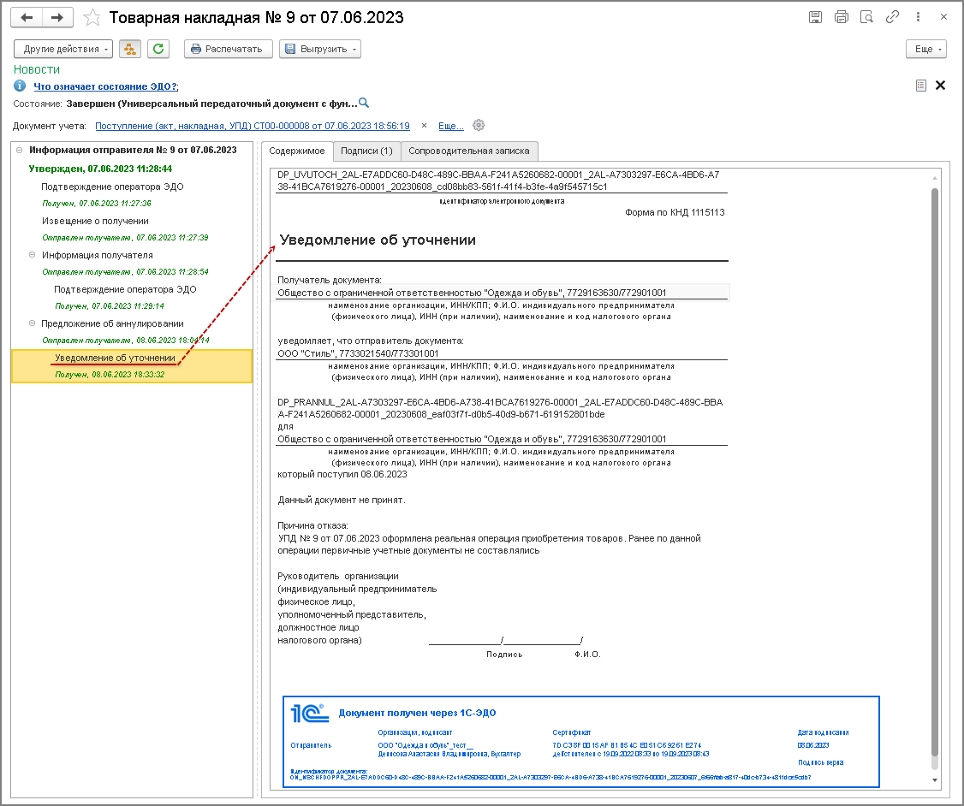Viewport: 964px width, 806px height.
Task: Click the text Форма по КНД 1115113
Action: click(675, 212)
